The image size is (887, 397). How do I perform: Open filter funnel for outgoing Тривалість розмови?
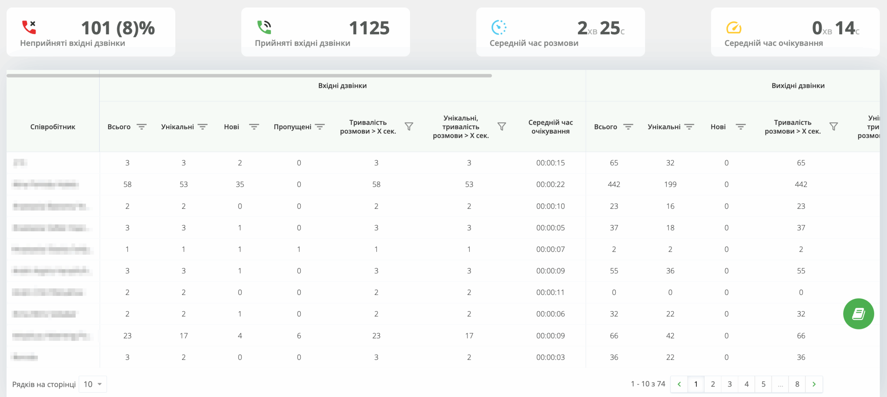click(834, 127)
